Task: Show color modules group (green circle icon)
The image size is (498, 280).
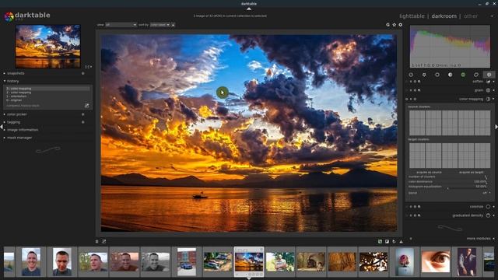Action: (x=463, y=75)
